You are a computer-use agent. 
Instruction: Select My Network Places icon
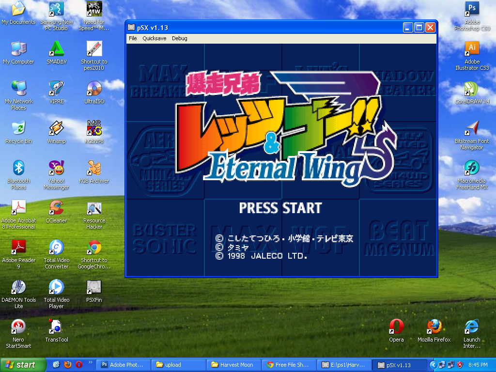(x=18, y=95)
